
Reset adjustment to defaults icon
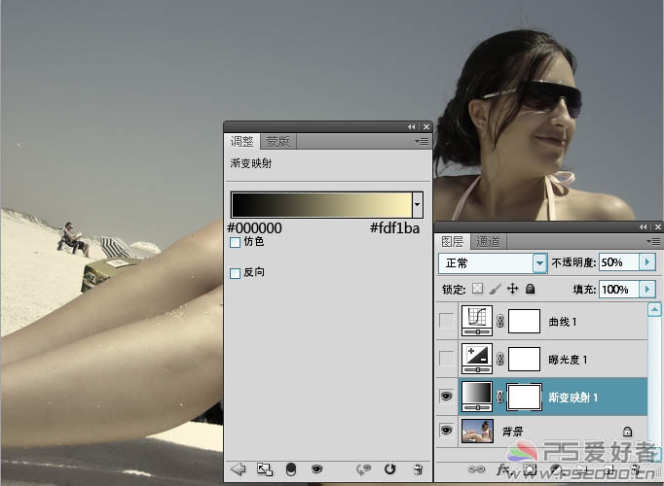click(x=390, y=469)
